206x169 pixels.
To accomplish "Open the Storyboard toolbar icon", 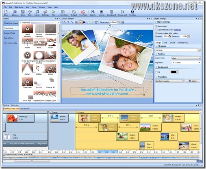I will [111, 13].
